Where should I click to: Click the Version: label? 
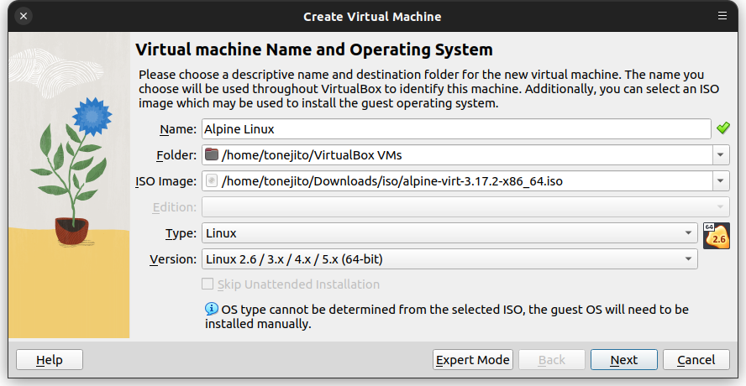(173, 259)
